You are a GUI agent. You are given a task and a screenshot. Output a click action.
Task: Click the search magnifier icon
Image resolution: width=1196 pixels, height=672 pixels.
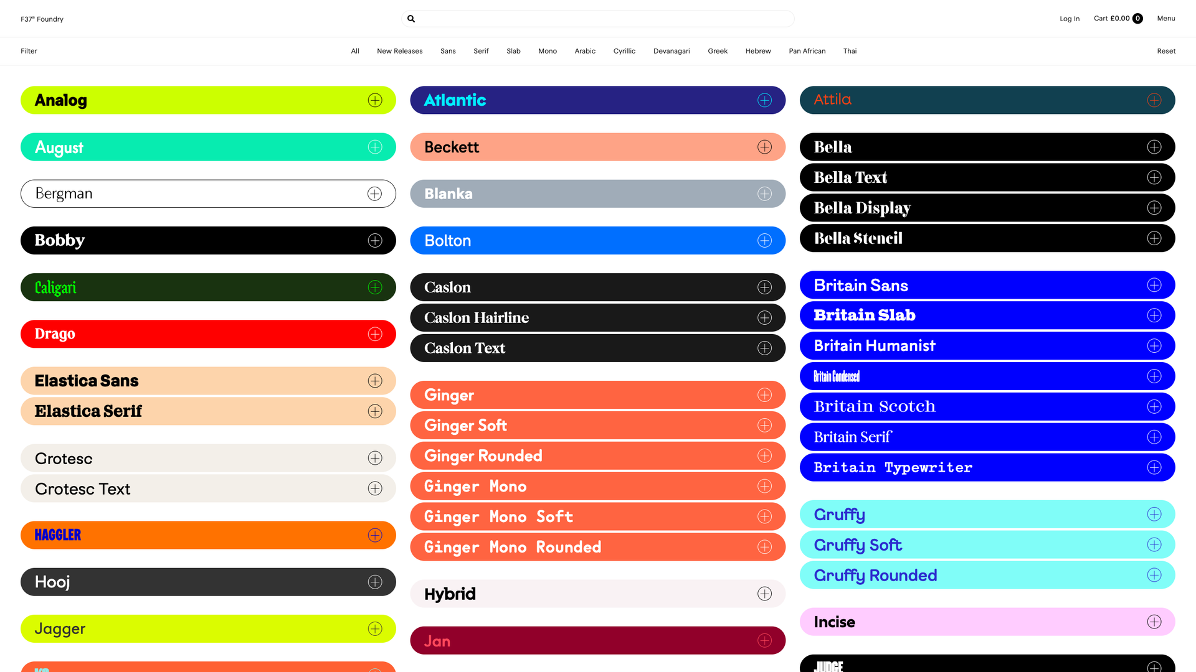tap(411, 18)
